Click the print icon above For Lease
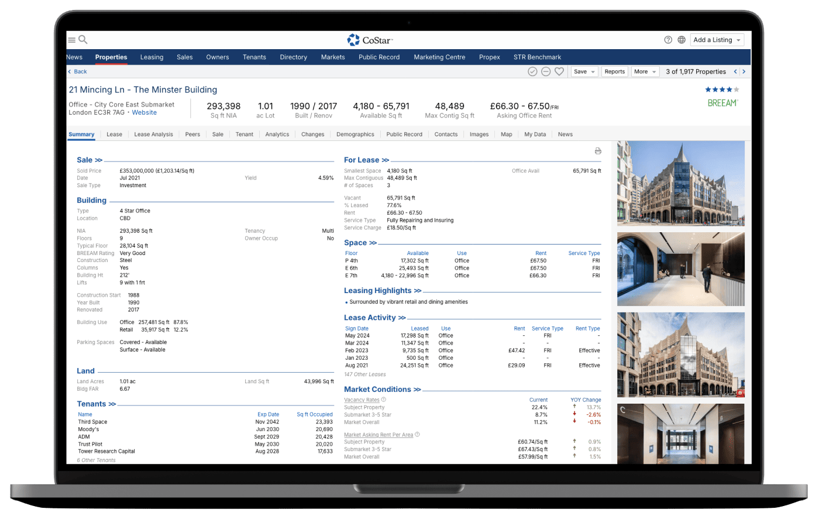The image size is (819, 523). click(598, 151)
